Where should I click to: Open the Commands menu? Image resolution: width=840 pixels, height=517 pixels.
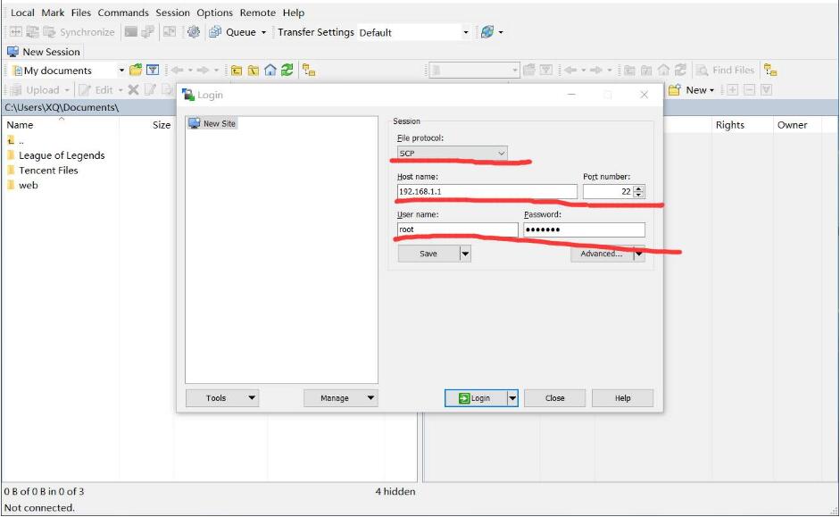tap(123, 13)
